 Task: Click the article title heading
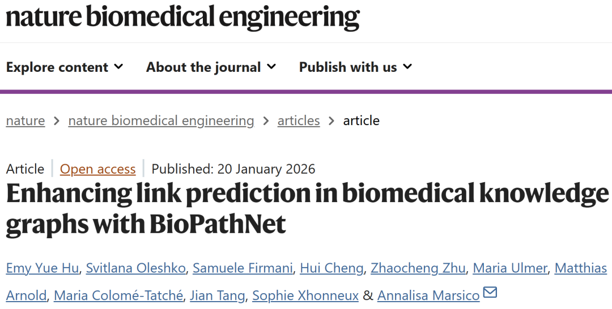[306, 209]
